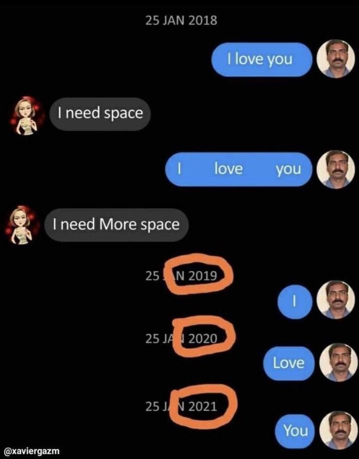Click the circled 2019 date label

(182, 276)
